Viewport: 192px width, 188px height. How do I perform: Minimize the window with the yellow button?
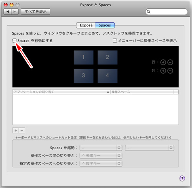(12, 5)
